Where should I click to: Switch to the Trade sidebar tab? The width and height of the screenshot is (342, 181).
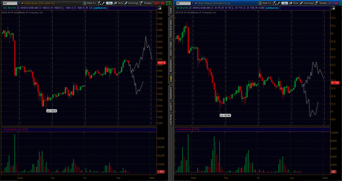coord(171,11)
